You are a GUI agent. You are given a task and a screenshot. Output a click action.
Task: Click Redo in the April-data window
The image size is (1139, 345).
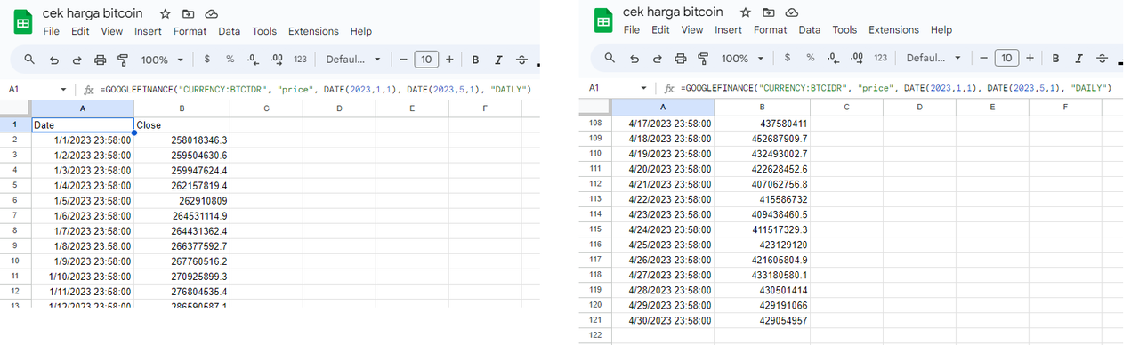coord(658,58)
